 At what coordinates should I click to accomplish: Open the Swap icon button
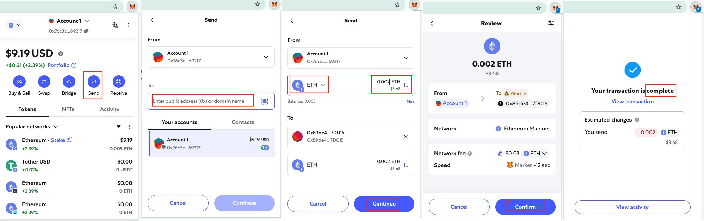coord(44,82)
